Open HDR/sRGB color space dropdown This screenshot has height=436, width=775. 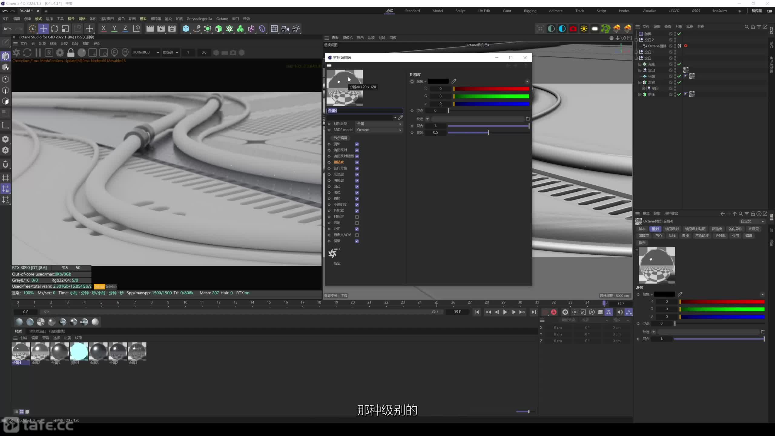tap(146, 52)
